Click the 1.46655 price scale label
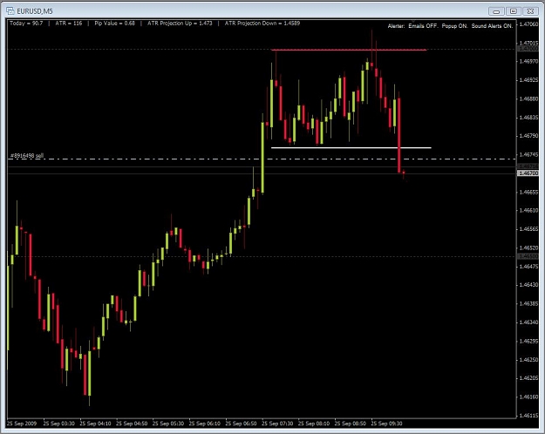 (528, 192)
